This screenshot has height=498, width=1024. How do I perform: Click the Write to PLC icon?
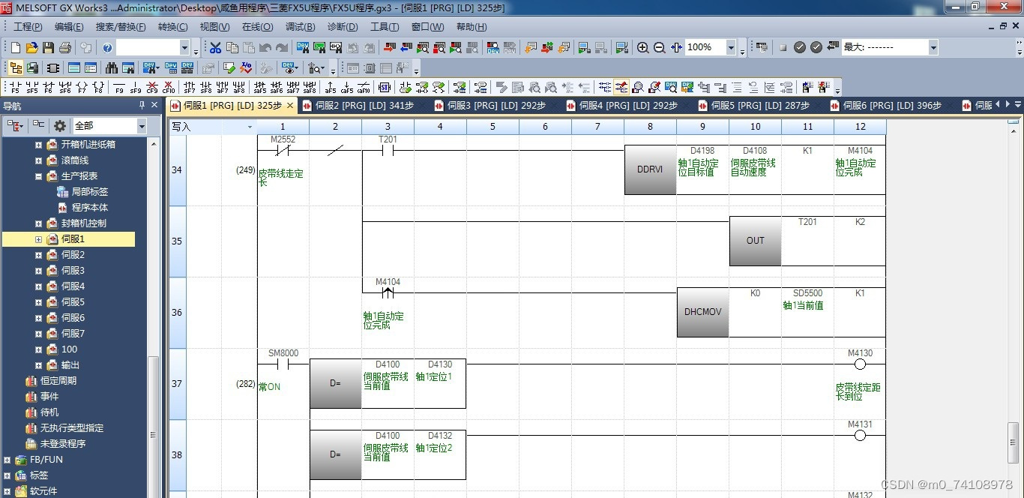pos(389,47)
